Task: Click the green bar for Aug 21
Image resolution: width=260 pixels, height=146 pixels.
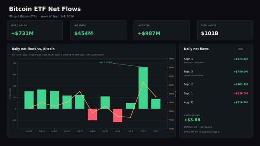Action: [29, 100]
